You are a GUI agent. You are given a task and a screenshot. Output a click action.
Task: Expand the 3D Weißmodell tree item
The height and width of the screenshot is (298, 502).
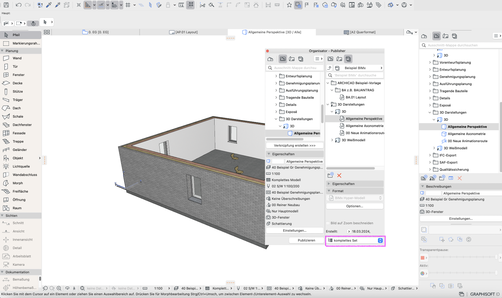click(x=332, y=140)
